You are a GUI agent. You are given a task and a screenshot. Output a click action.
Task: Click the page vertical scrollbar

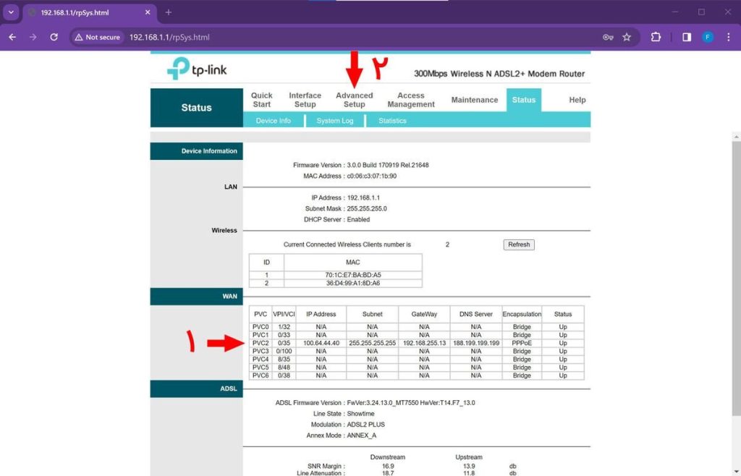tap(736, 279)
